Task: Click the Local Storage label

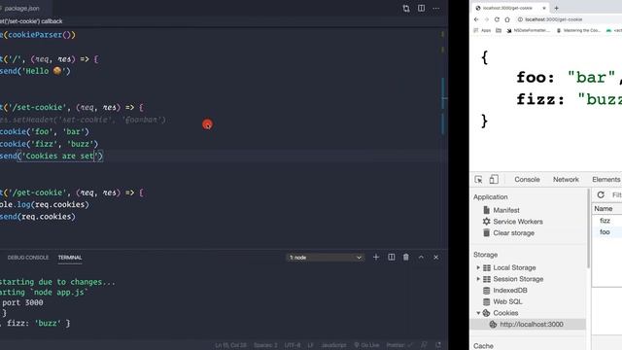Action: pyautogui.click(x=514, y=268)
